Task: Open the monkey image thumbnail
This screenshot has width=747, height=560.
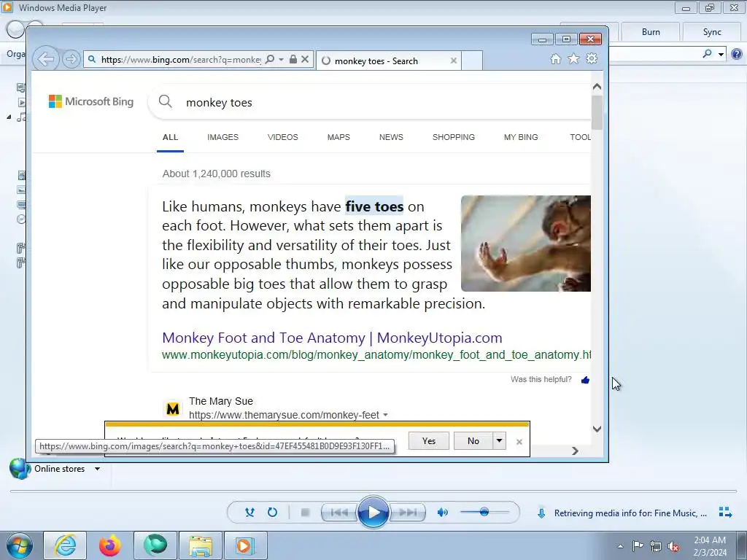Action: pos(526,244)
